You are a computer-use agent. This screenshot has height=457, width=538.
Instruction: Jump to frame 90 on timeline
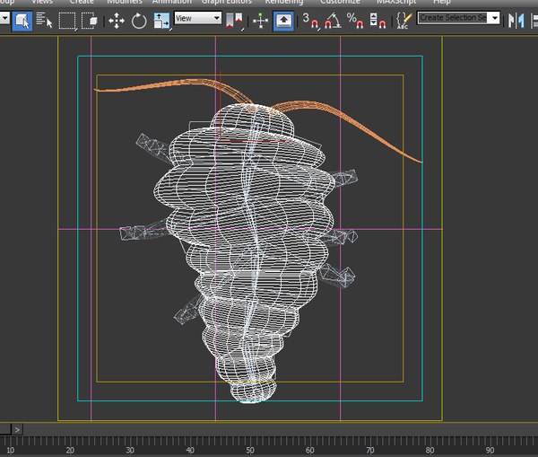[490, 450]
